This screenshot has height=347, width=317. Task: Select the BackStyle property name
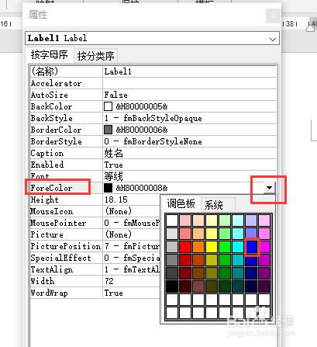point(51,118)
